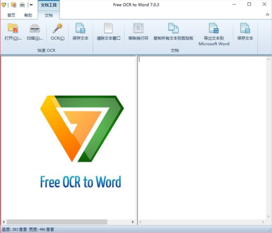Expand the quick access toolbar overflow arrows
Viewport: 272px width, 233px height.
[x=31, y=5]
